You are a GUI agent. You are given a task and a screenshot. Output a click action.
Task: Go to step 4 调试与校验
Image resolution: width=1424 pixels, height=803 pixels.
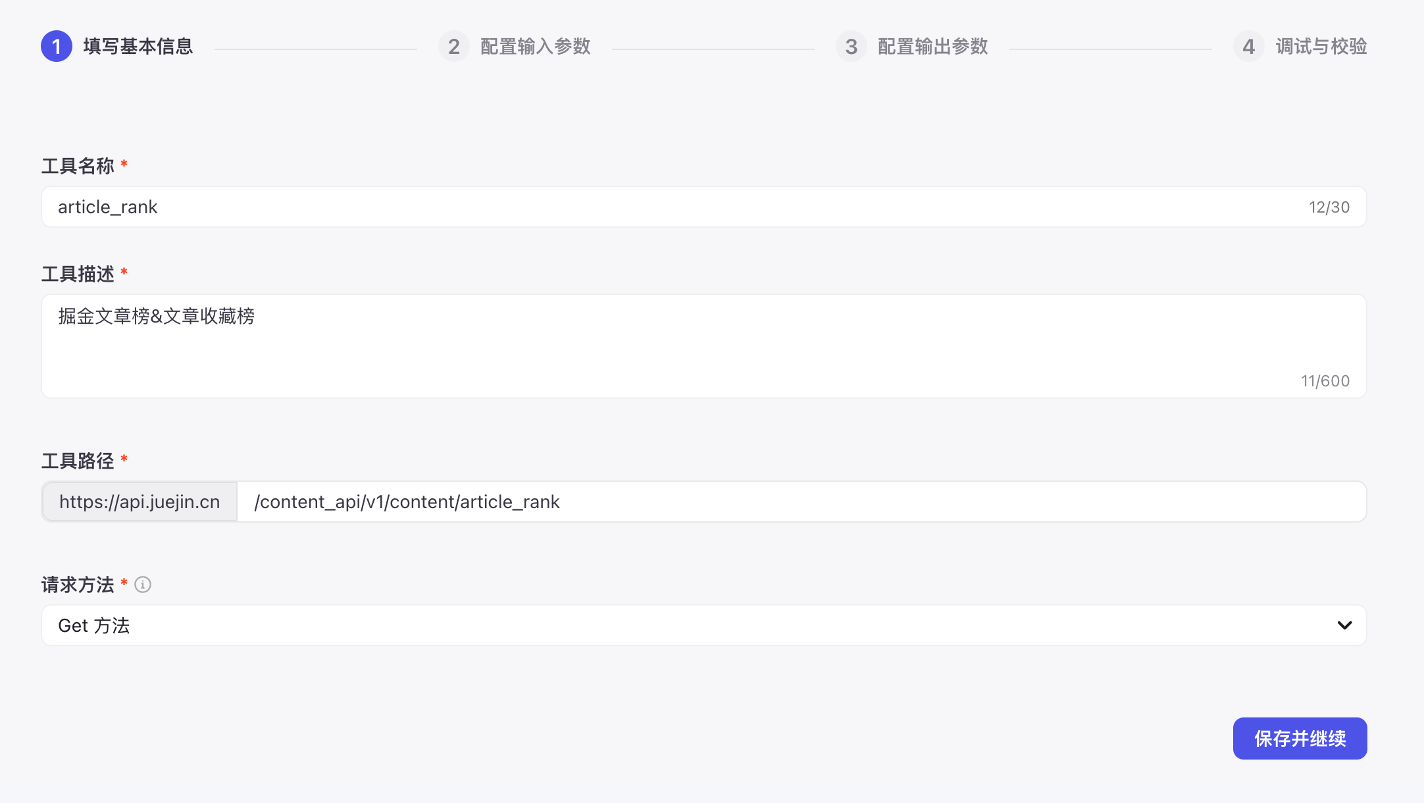[1300, 46]
